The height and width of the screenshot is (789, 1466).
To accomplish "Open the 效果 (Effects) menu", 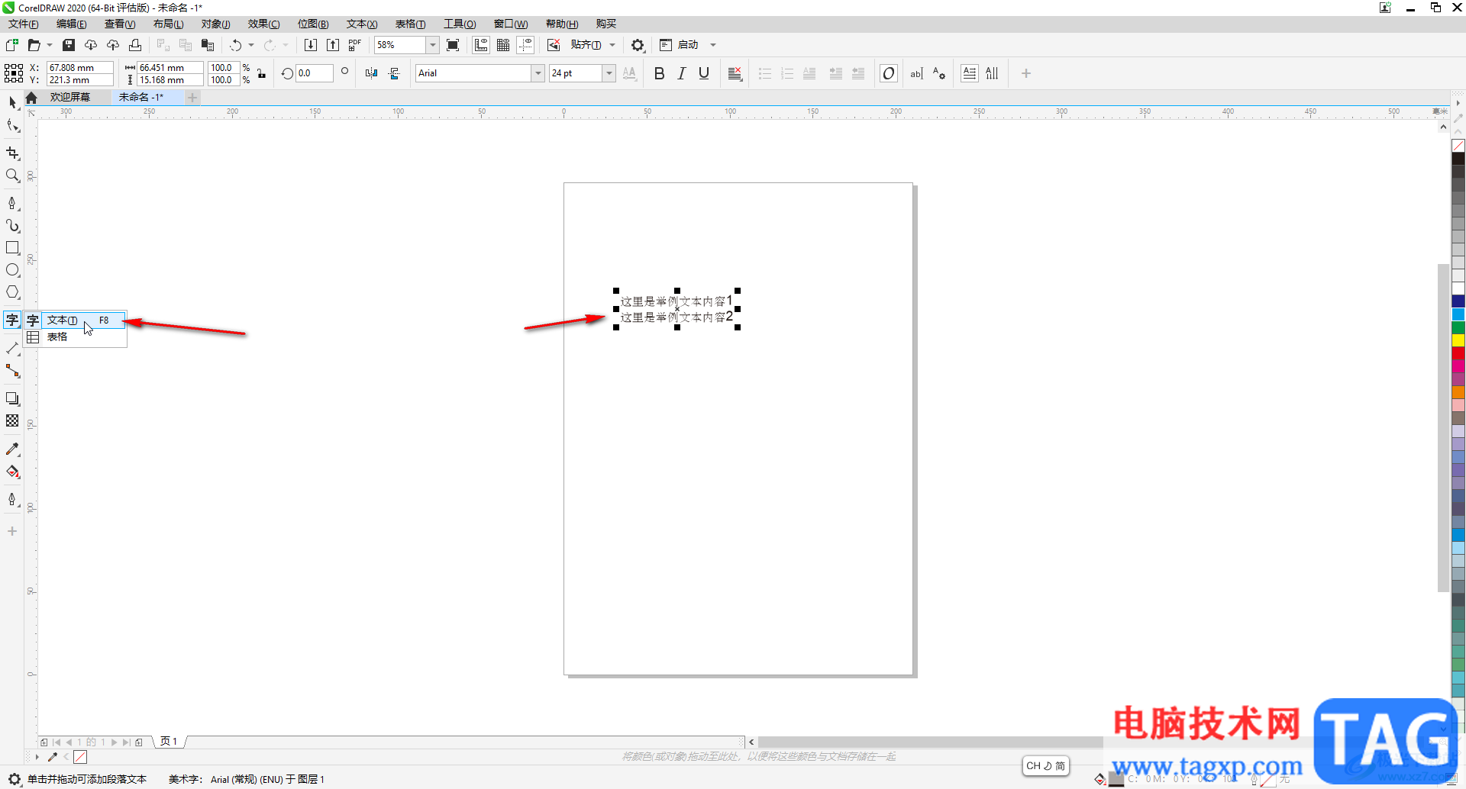I will [x=263, y=24].
